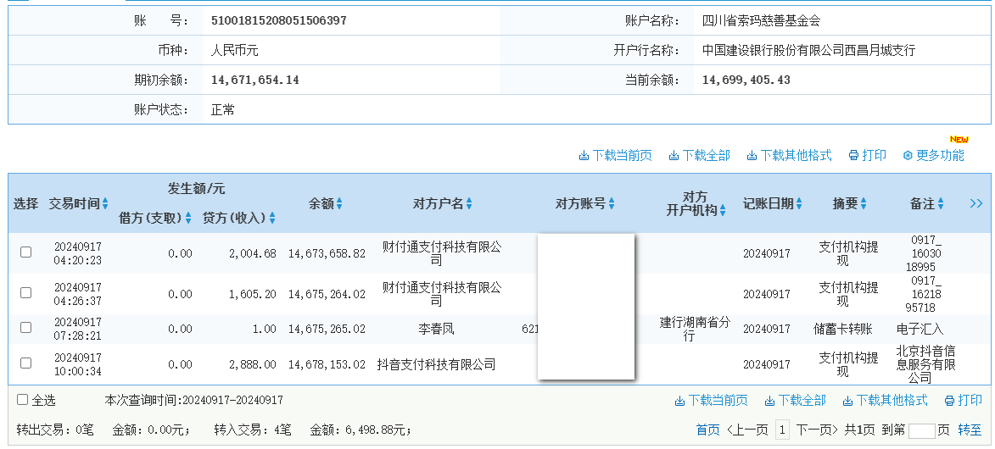The image size is (995, 449).
Task: Select page number 1
Action: tap(782, 430)
